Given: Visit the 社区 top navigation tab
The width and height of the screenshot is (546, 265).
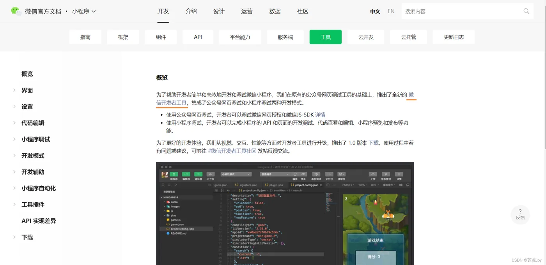Looking at the screenshot, I should click(303, 11).
